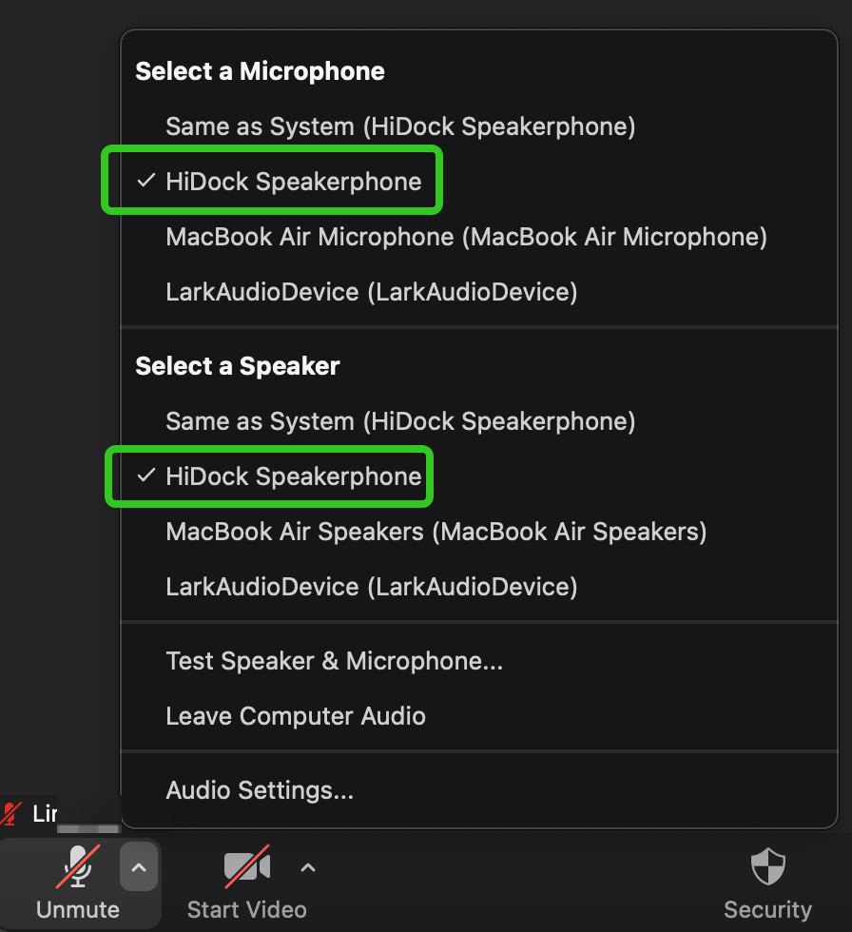Click Leave Computer Audio
This screenshot has height=932, width=852.
pos(296,716)
